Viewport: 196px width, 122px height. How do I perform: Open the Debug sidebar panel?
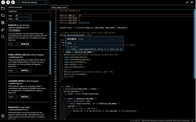(3, 30)
